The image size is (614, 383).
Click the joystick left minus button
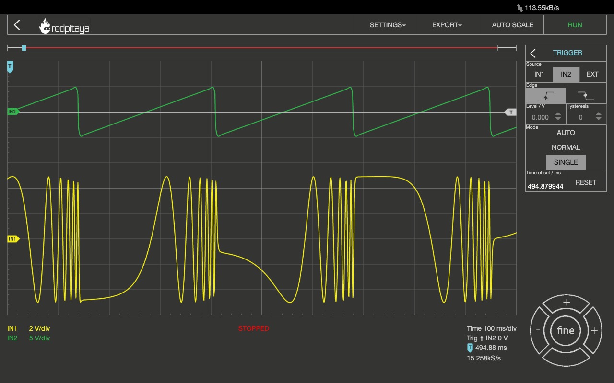coord(538,330)
